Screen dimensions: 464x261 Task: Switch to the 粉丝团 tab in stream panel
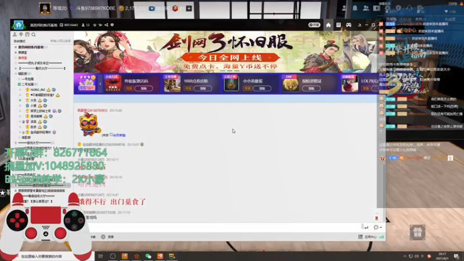tap(450, 19)
